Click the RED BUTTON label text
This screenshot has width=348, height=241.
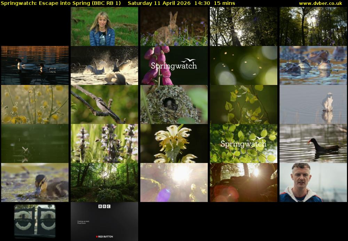tap(105, 236)
